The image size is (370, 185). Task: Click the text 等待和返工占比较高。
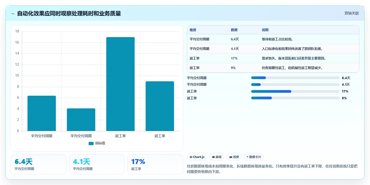coord(278,39)
